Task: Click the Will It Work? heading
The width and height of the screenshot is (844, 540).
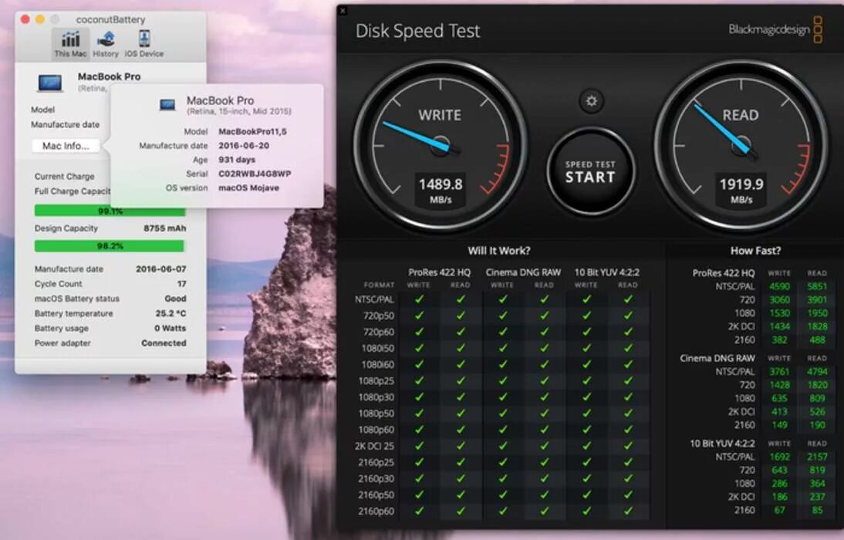Action: [499, 251]
